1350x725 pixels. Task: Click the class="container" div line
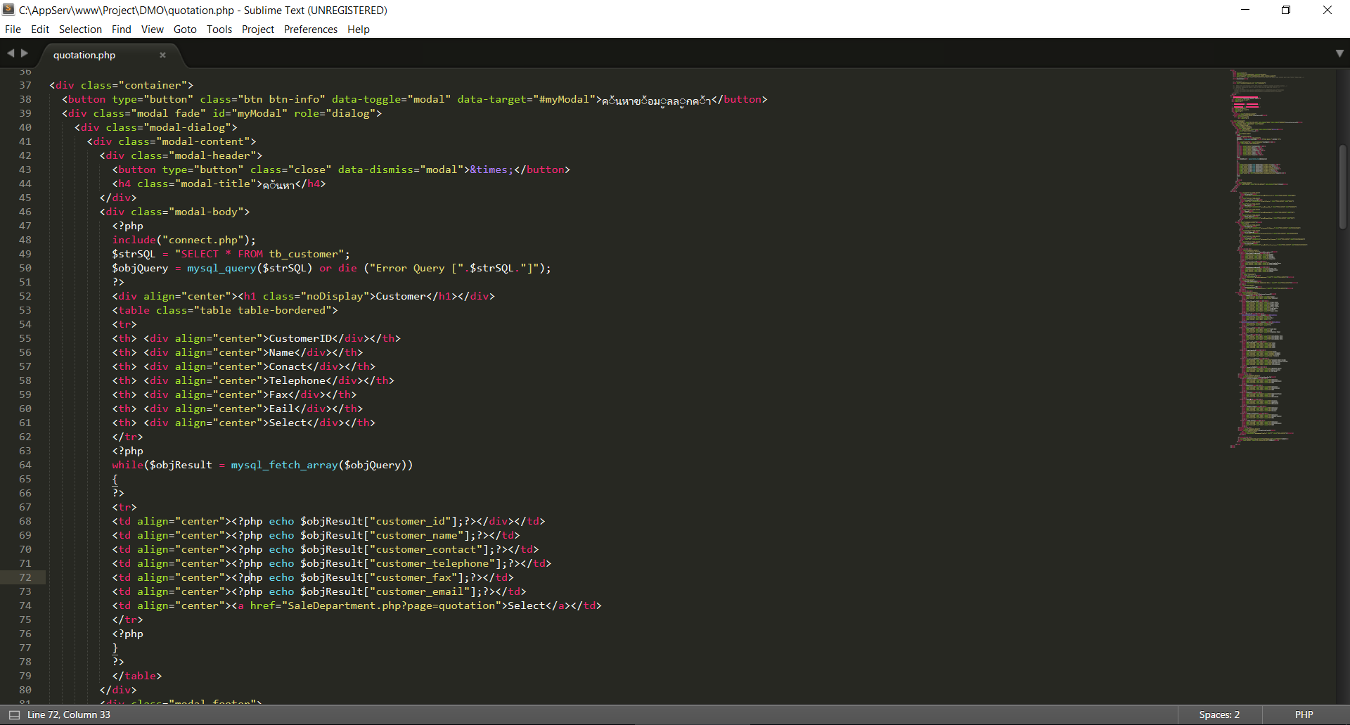[121, 85]
